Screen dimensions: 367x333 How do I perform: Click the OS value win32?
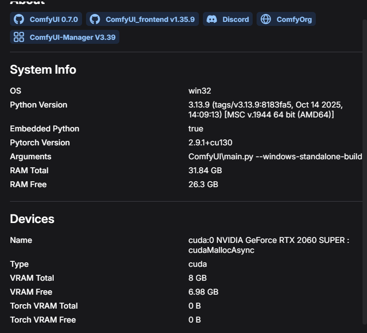coord(199,91)
